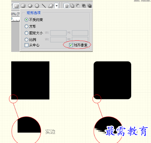Image resolution: width=151 pixels, height=143 pixels.
Task: Click the rounded-corner black square shape
Action: (x=113, y=80)
